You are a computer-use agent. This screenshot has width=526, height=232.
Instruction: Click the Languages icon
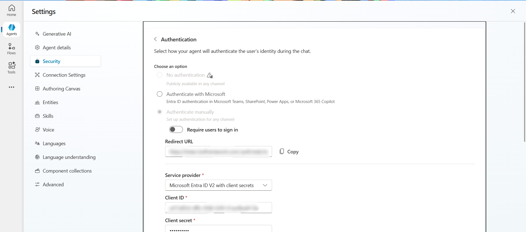[x=37, y=143]
